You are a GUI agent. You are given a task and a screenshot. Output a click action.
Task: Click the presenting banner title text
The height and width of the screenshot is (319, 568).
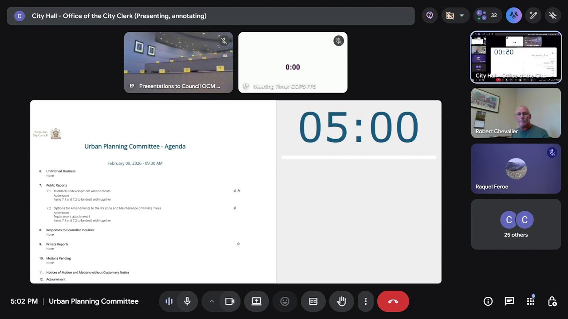[119, 16]
